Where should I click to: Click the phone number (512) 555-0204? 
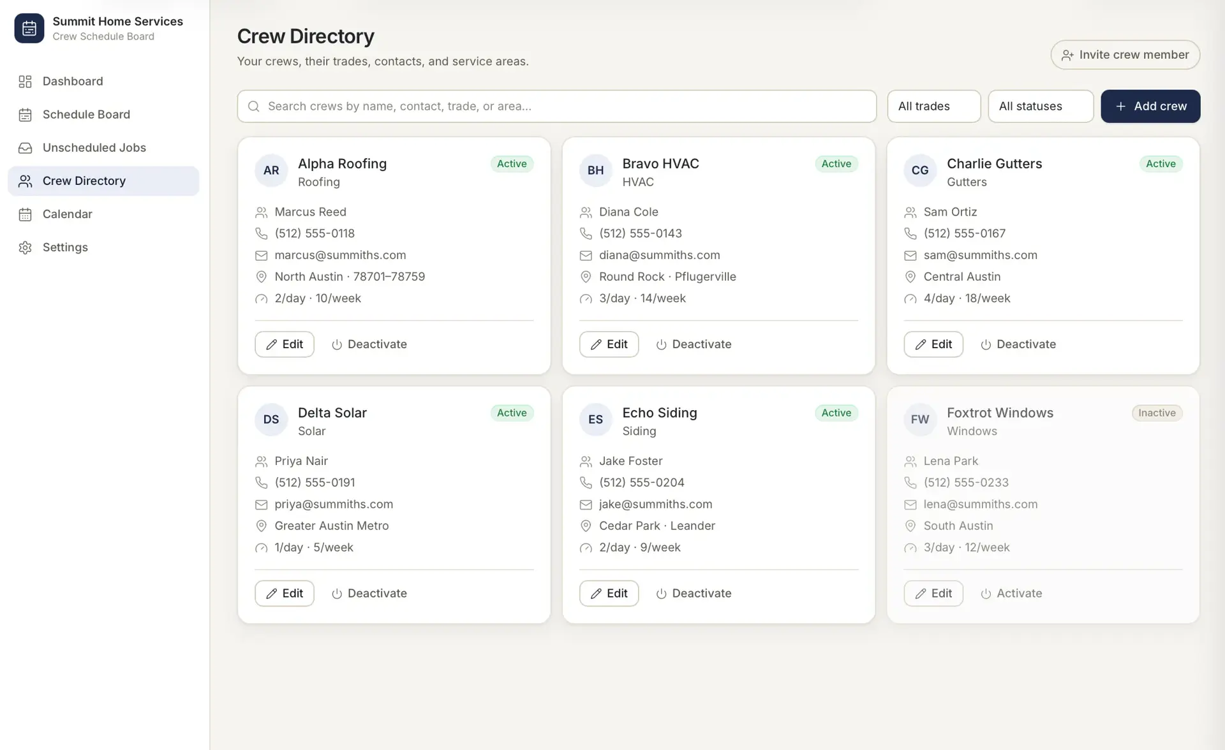click(x=641, y=483)
